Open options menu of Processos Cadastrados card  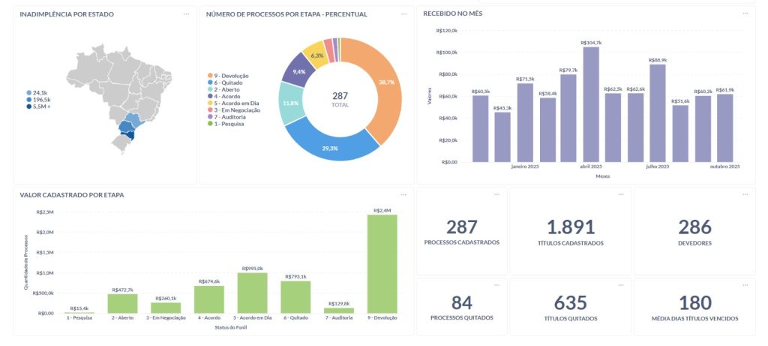coord(496,194)
